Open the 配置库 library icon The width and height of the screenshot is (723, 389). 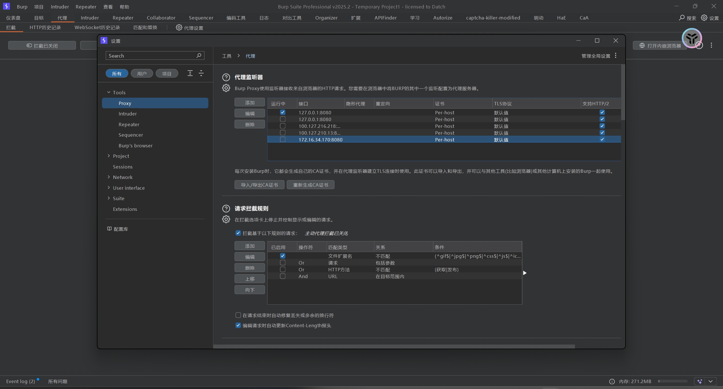[x=109, y=229]
